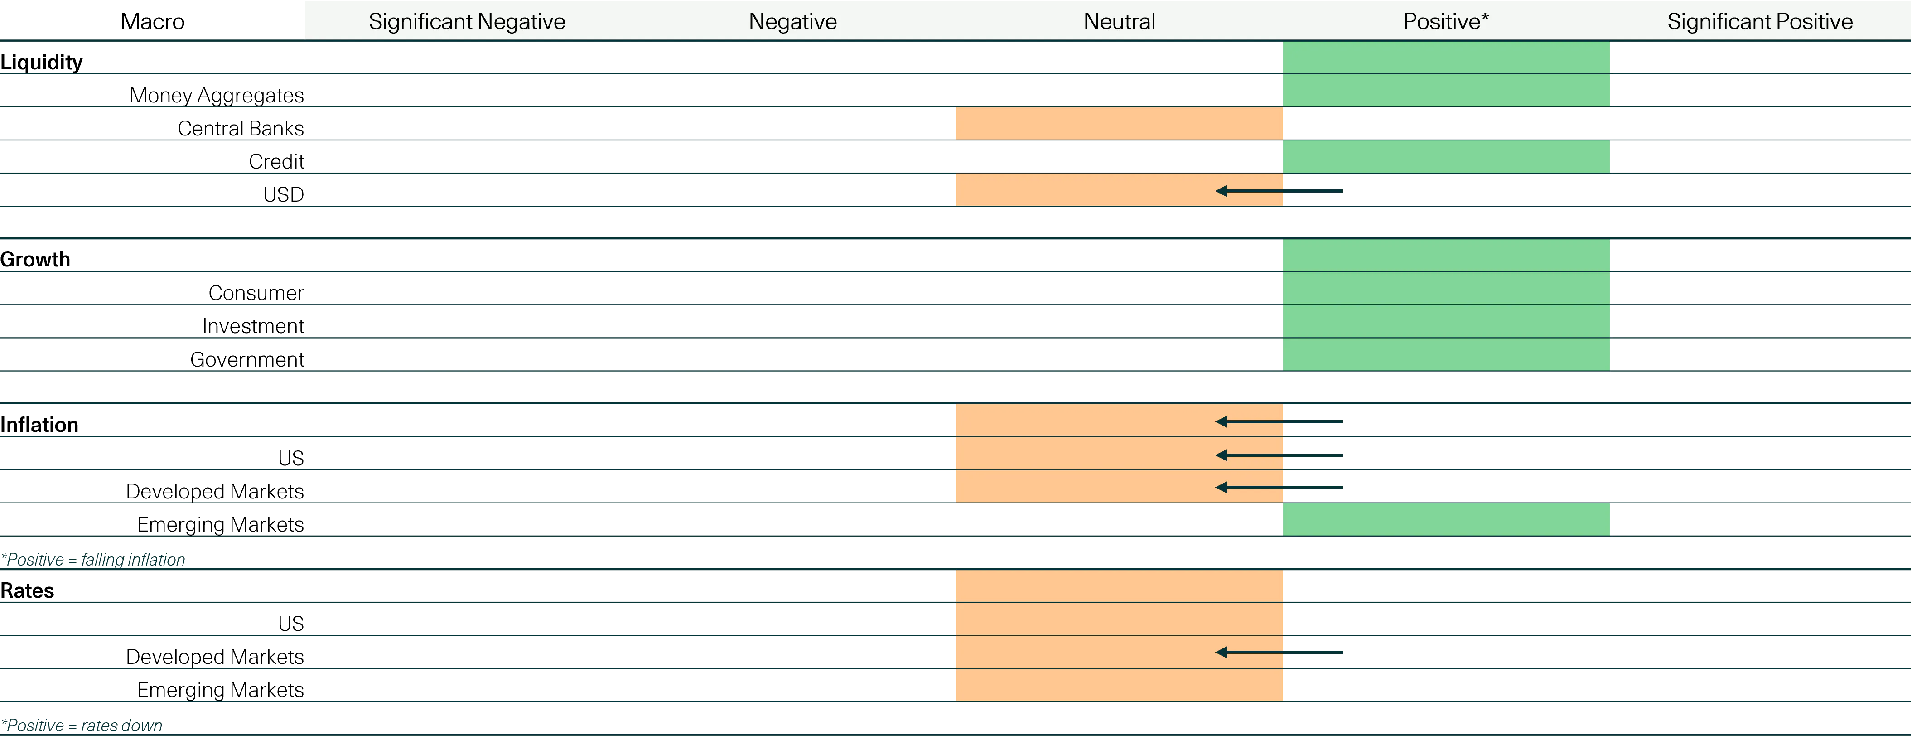
Task: Click the last green cell in the four-row green block
Action: (1447, 355)
